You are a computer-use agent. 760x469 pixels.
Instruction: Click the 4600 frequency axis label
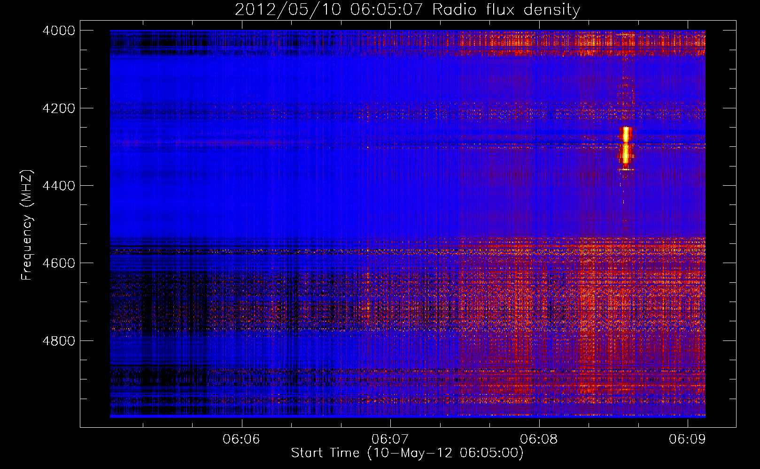tap(59, 263)
